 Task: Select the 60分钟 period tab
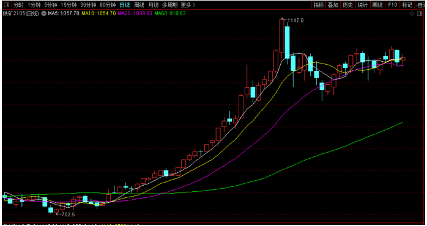tap(108, 5)
